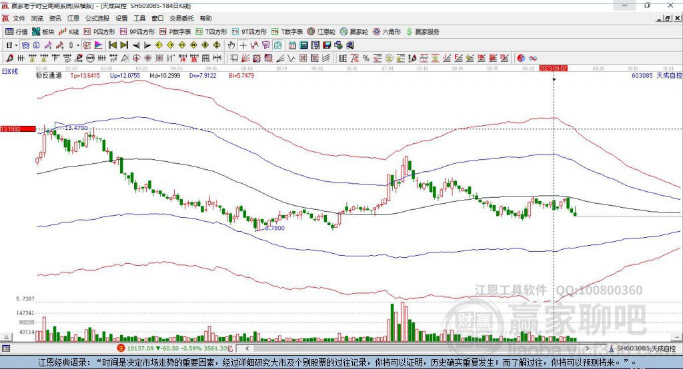This screenshot has width=683, height=369.
Task: Select the hand pan tool
Action: [231, 45]
